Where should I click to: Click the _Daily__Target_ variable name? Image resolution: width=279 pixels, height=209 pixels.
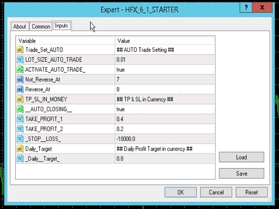pos(42,158)
